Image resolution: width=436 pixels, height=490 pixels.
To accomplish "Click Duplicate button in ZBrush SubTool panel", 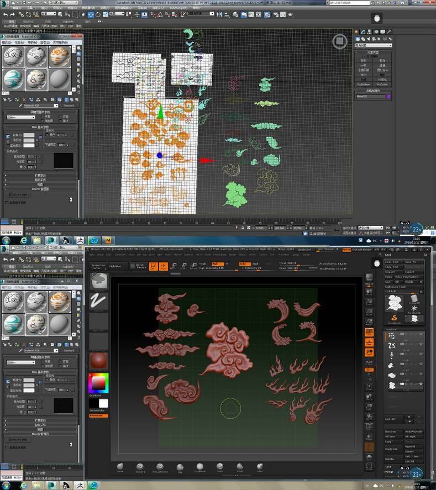I will coord(394,449).
